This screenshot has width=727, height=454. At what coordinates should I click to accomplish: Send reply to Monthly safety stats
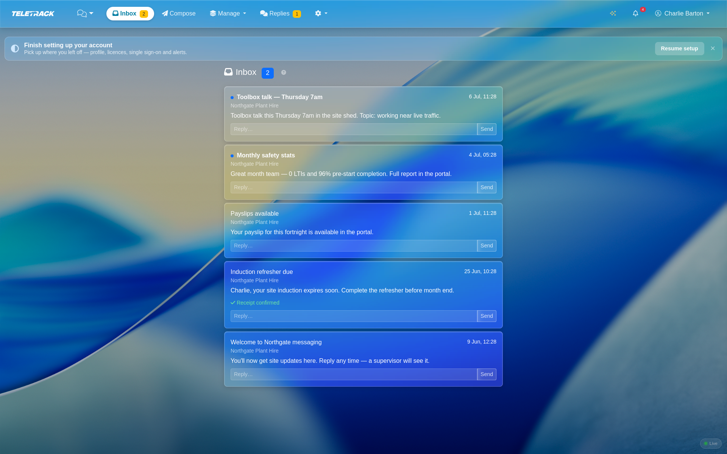pyautogui.click(x=487, y=187)
